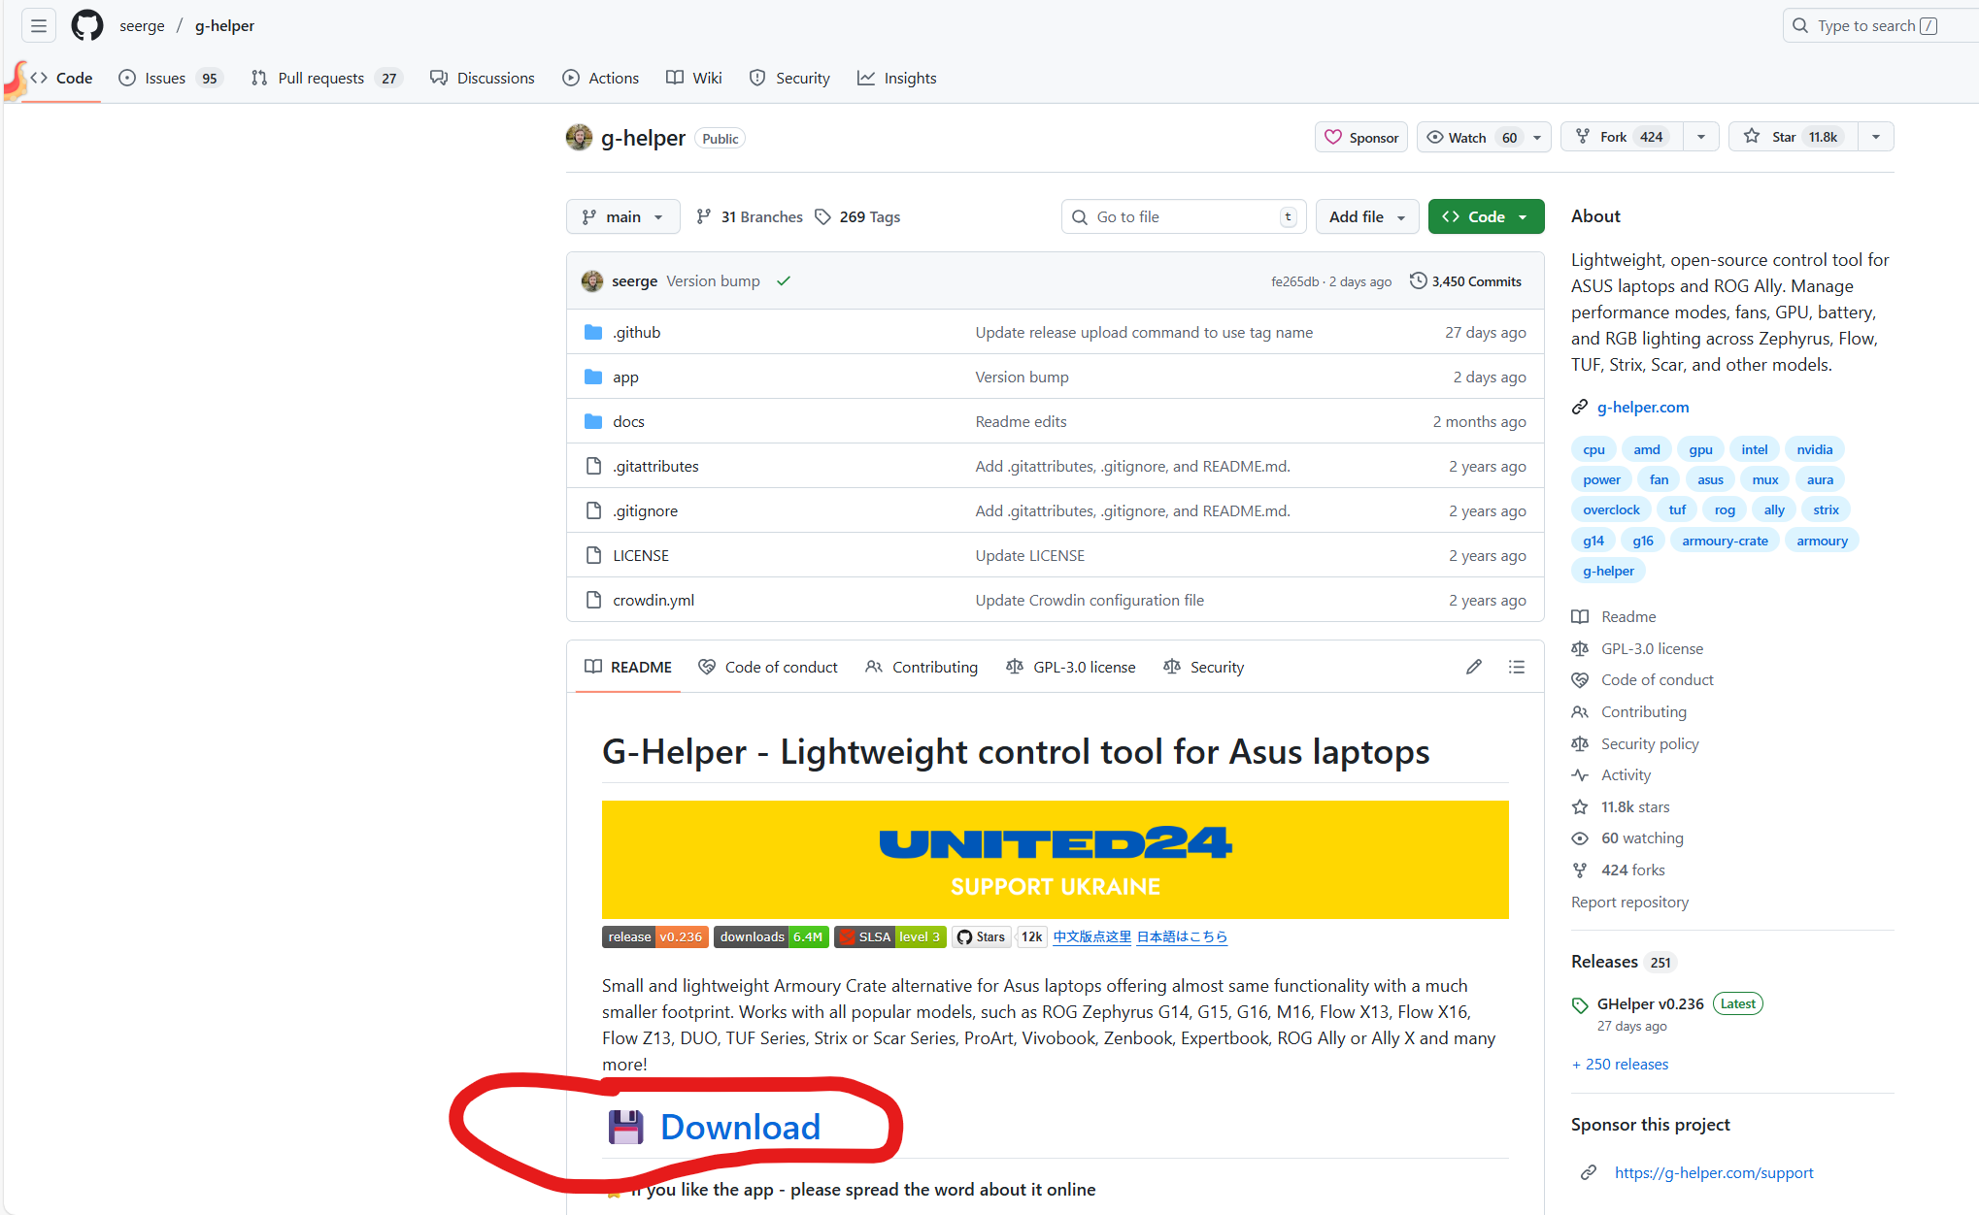1979x1215 pixels.
Task: Open the green Code dropdown
Action: [x=1485, y=216]
